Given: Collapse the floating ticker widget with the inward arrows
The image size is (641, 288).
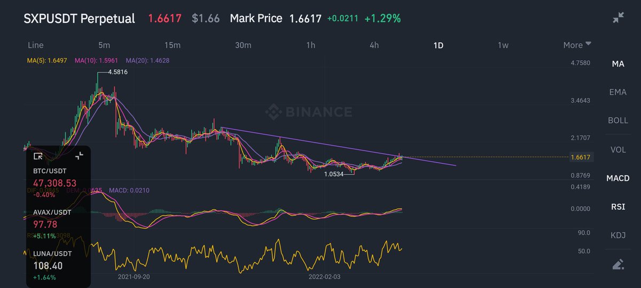Looking at the screenshot, I should point(79,156).
